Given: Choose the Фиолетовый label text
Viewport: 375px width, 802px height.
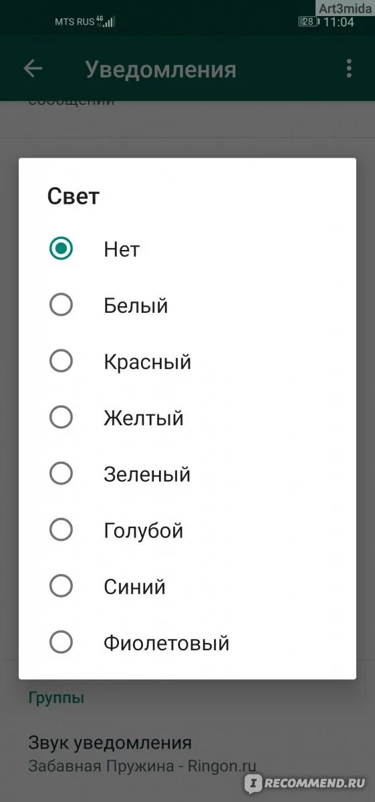Looking at the screenshot, I should [166, 644].
